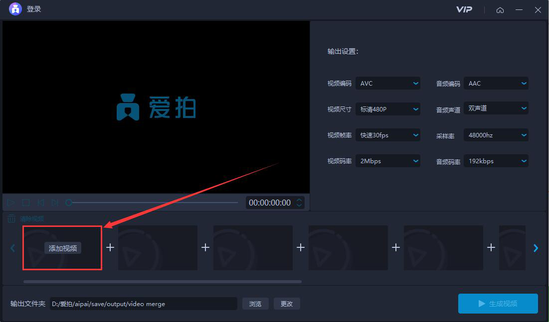Click the 更改 change folder button
Viewport: 549px width, 322px height.
point(286,304)
